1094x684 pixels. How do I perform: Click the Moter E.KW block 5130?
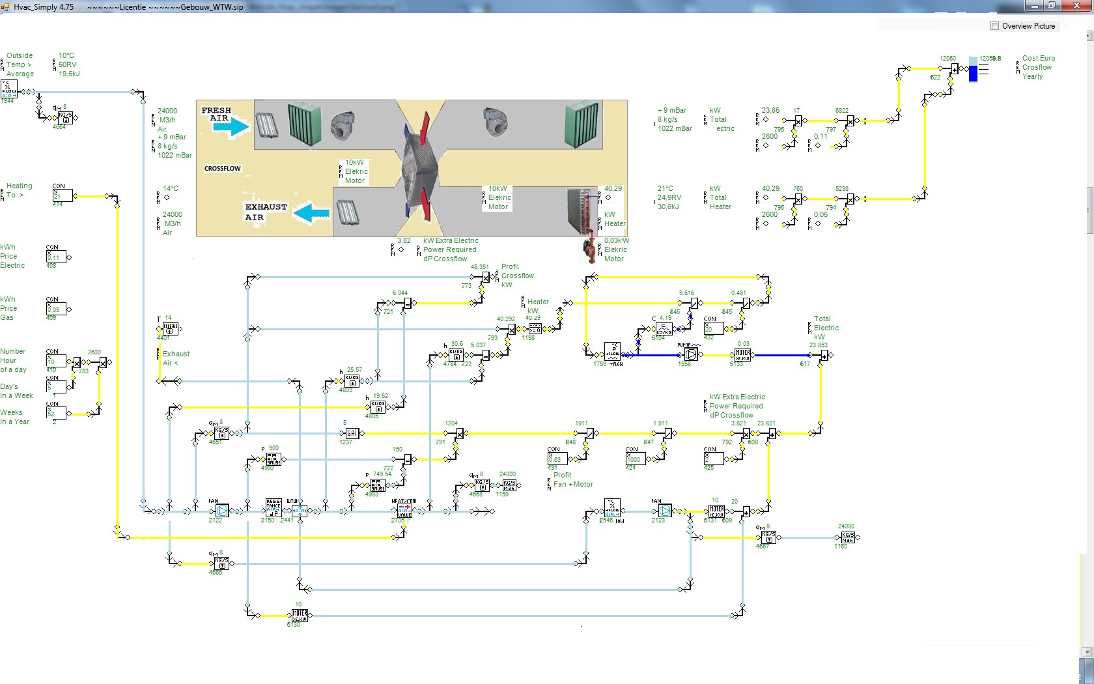[300, 616]
